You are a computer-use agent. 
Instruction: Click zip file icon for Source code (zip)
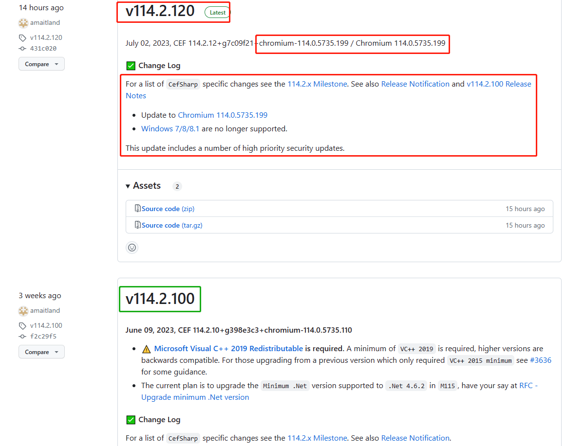click(x=137, y=208)
